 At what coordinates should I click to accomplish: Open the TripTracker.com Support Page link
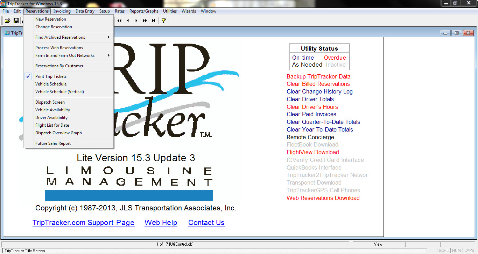tap(83, 223)
